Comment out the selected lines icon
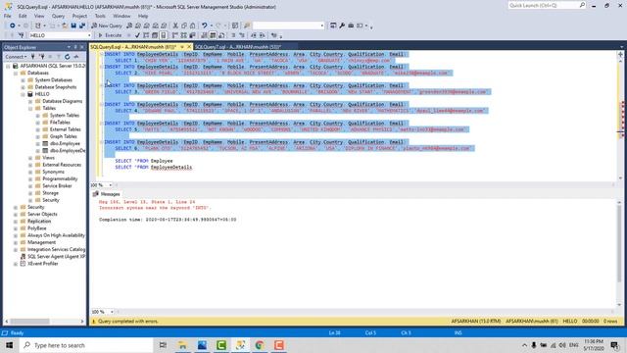The image size is (627, 353). [x=233, y=35]
